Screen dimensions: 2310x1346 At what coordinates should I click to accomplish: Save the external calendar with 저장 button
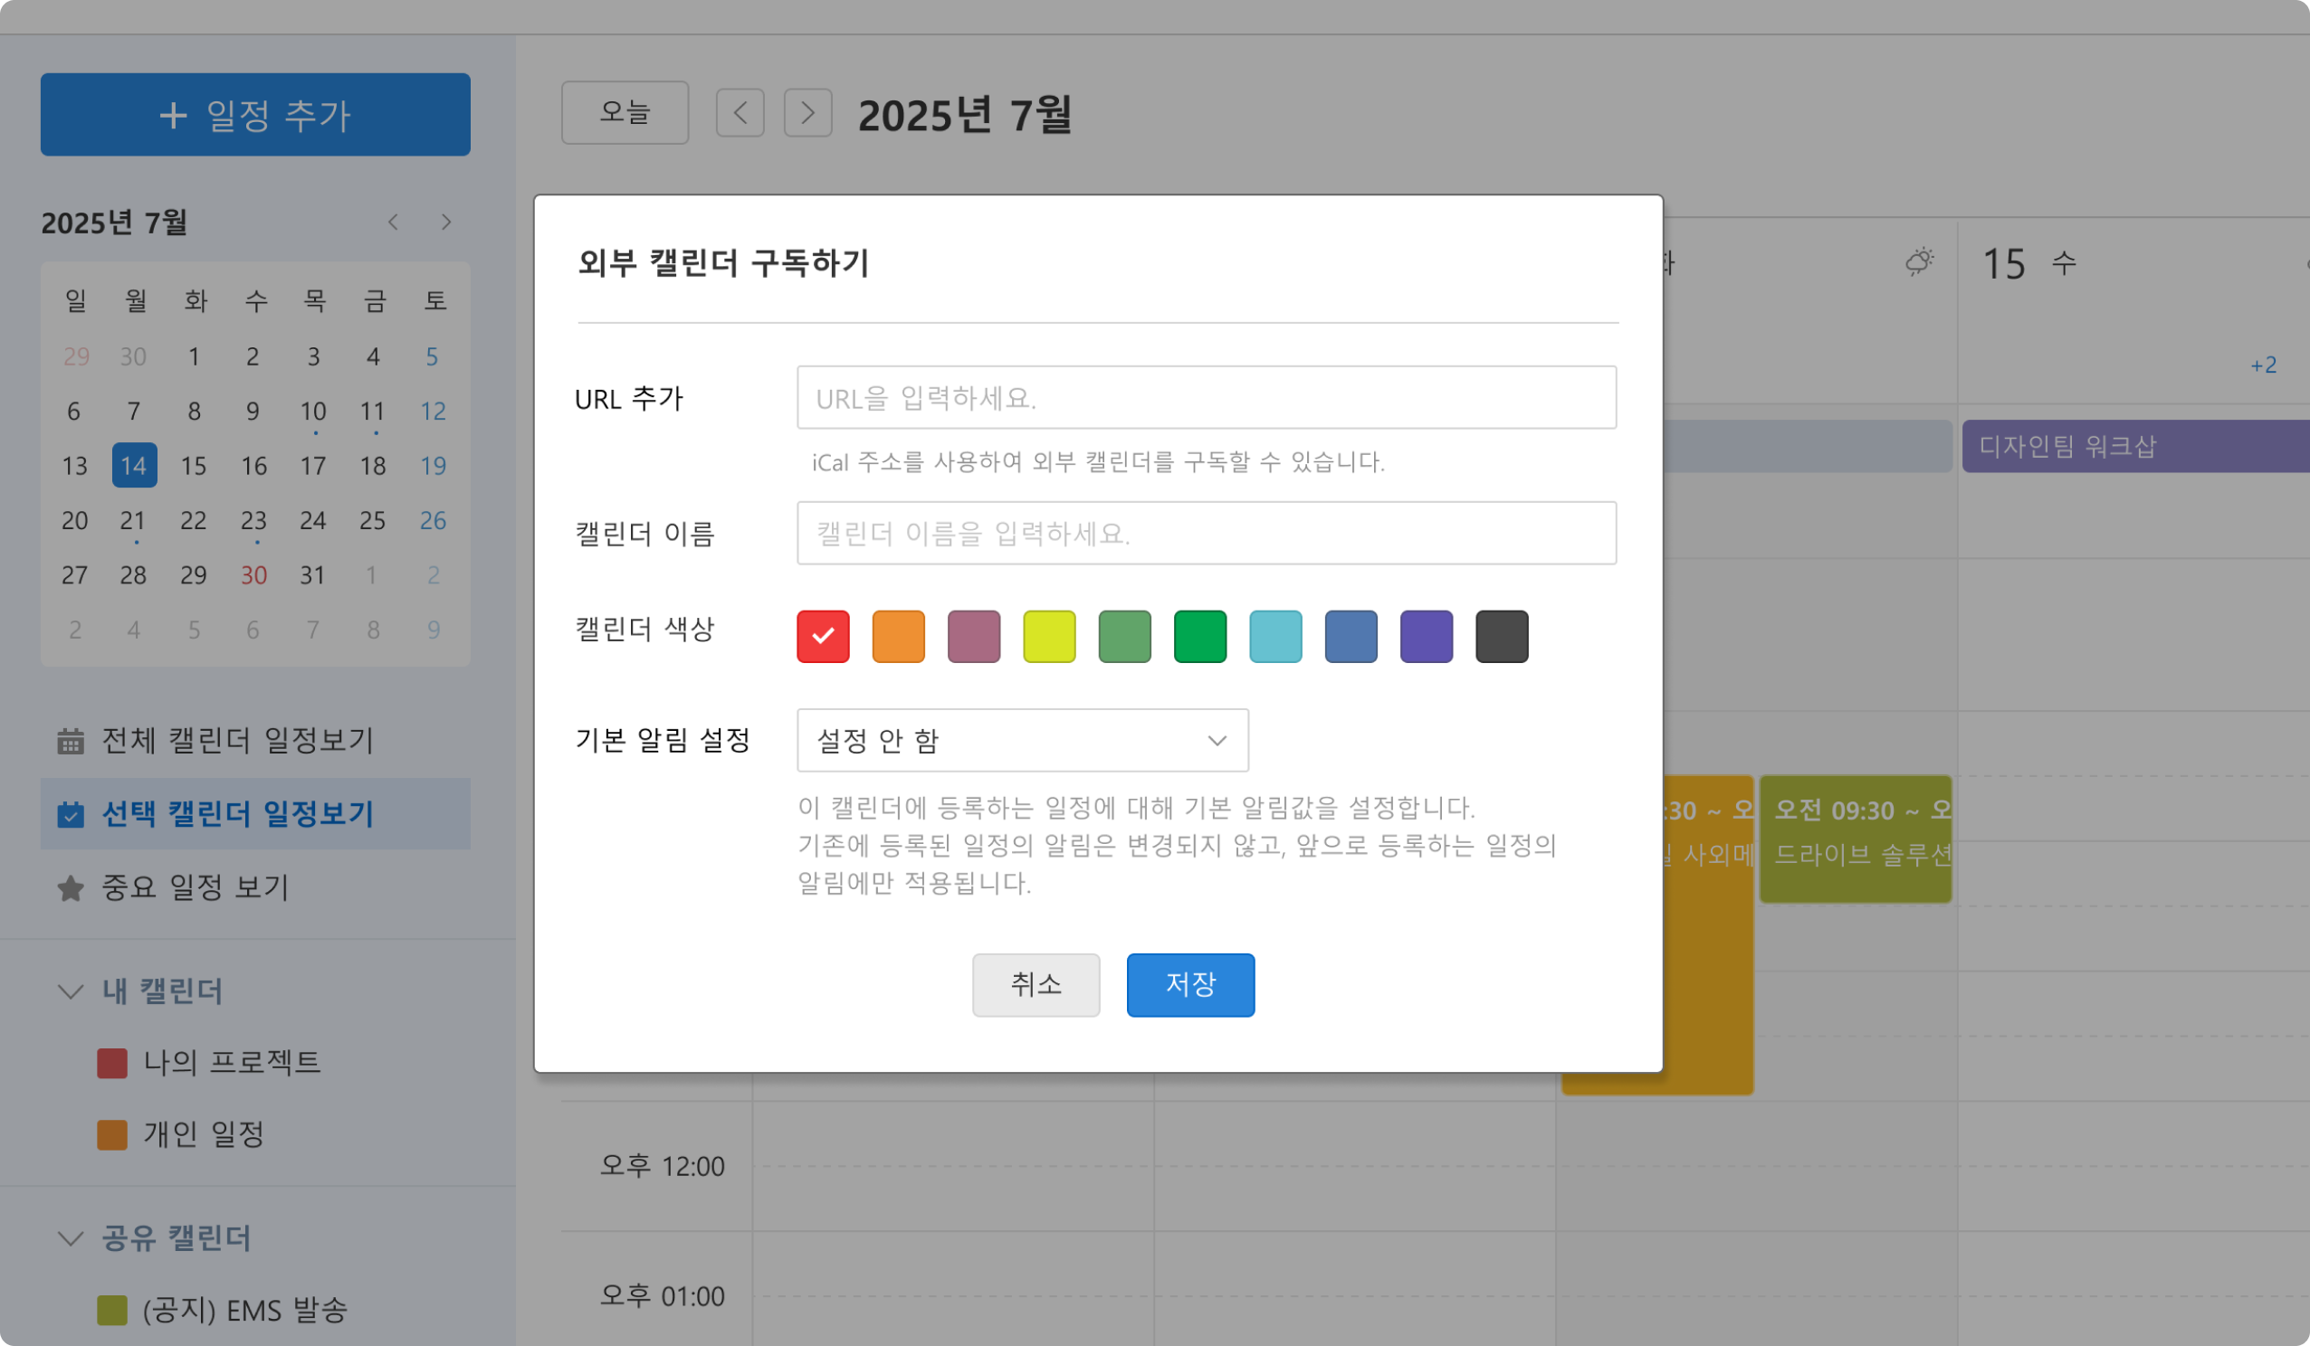1190,985
